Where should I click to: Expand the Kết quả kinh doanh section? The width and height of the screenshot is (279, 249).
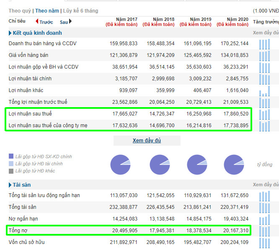tap(37, 33)
